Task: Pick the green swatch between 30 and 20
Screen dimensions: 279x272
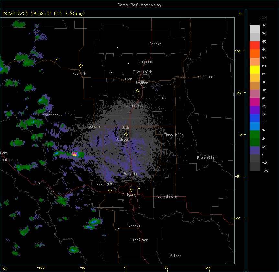Action: tap(254, 134)
